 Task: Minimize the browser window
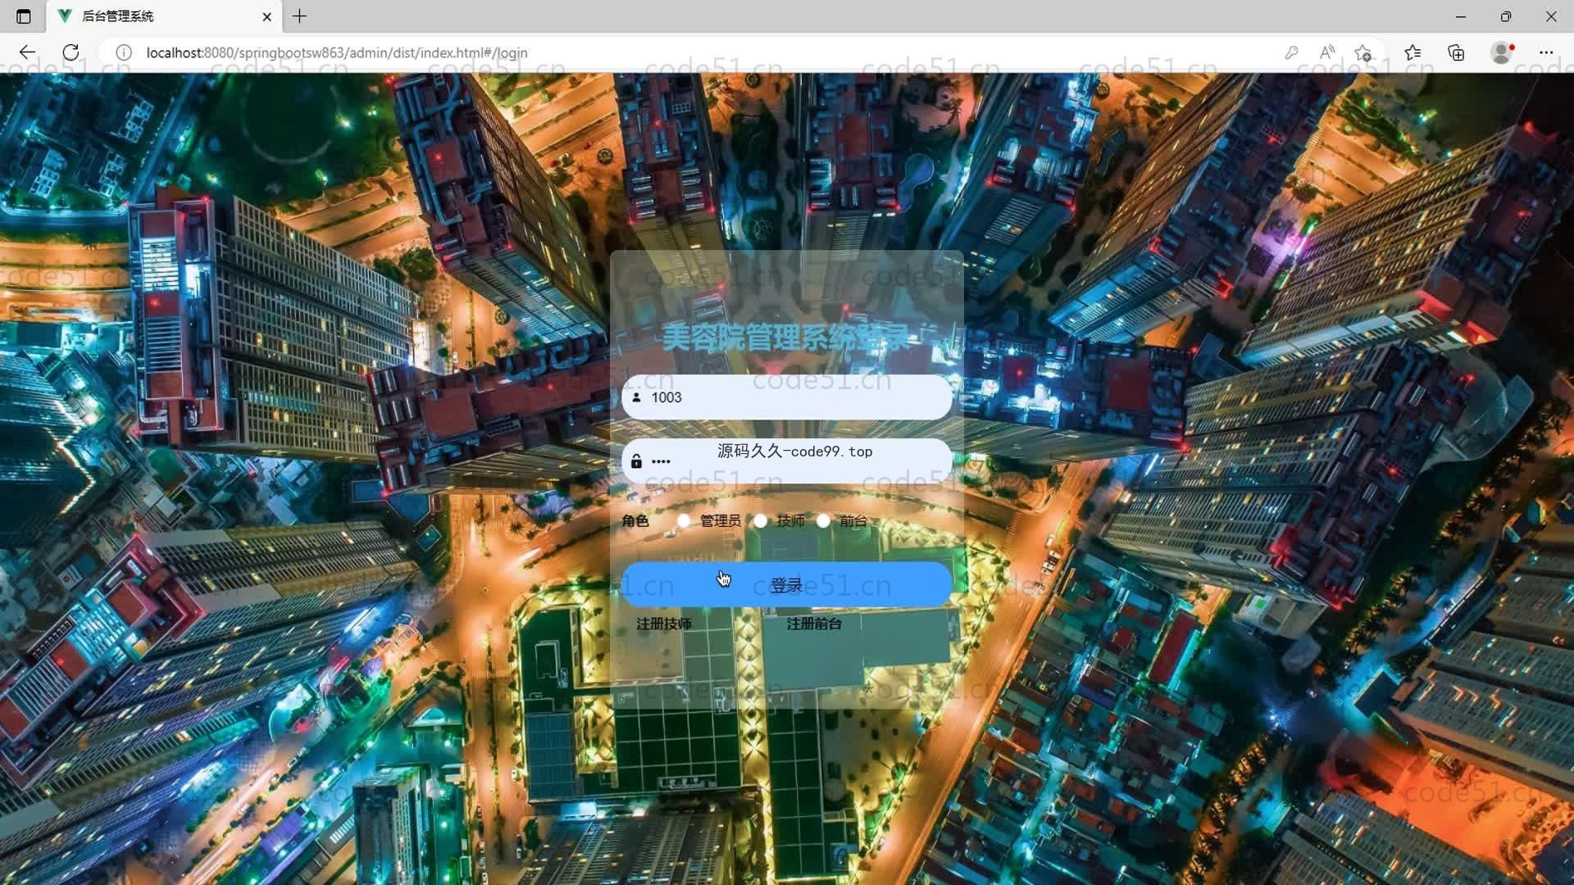[x=1461, y=16]
